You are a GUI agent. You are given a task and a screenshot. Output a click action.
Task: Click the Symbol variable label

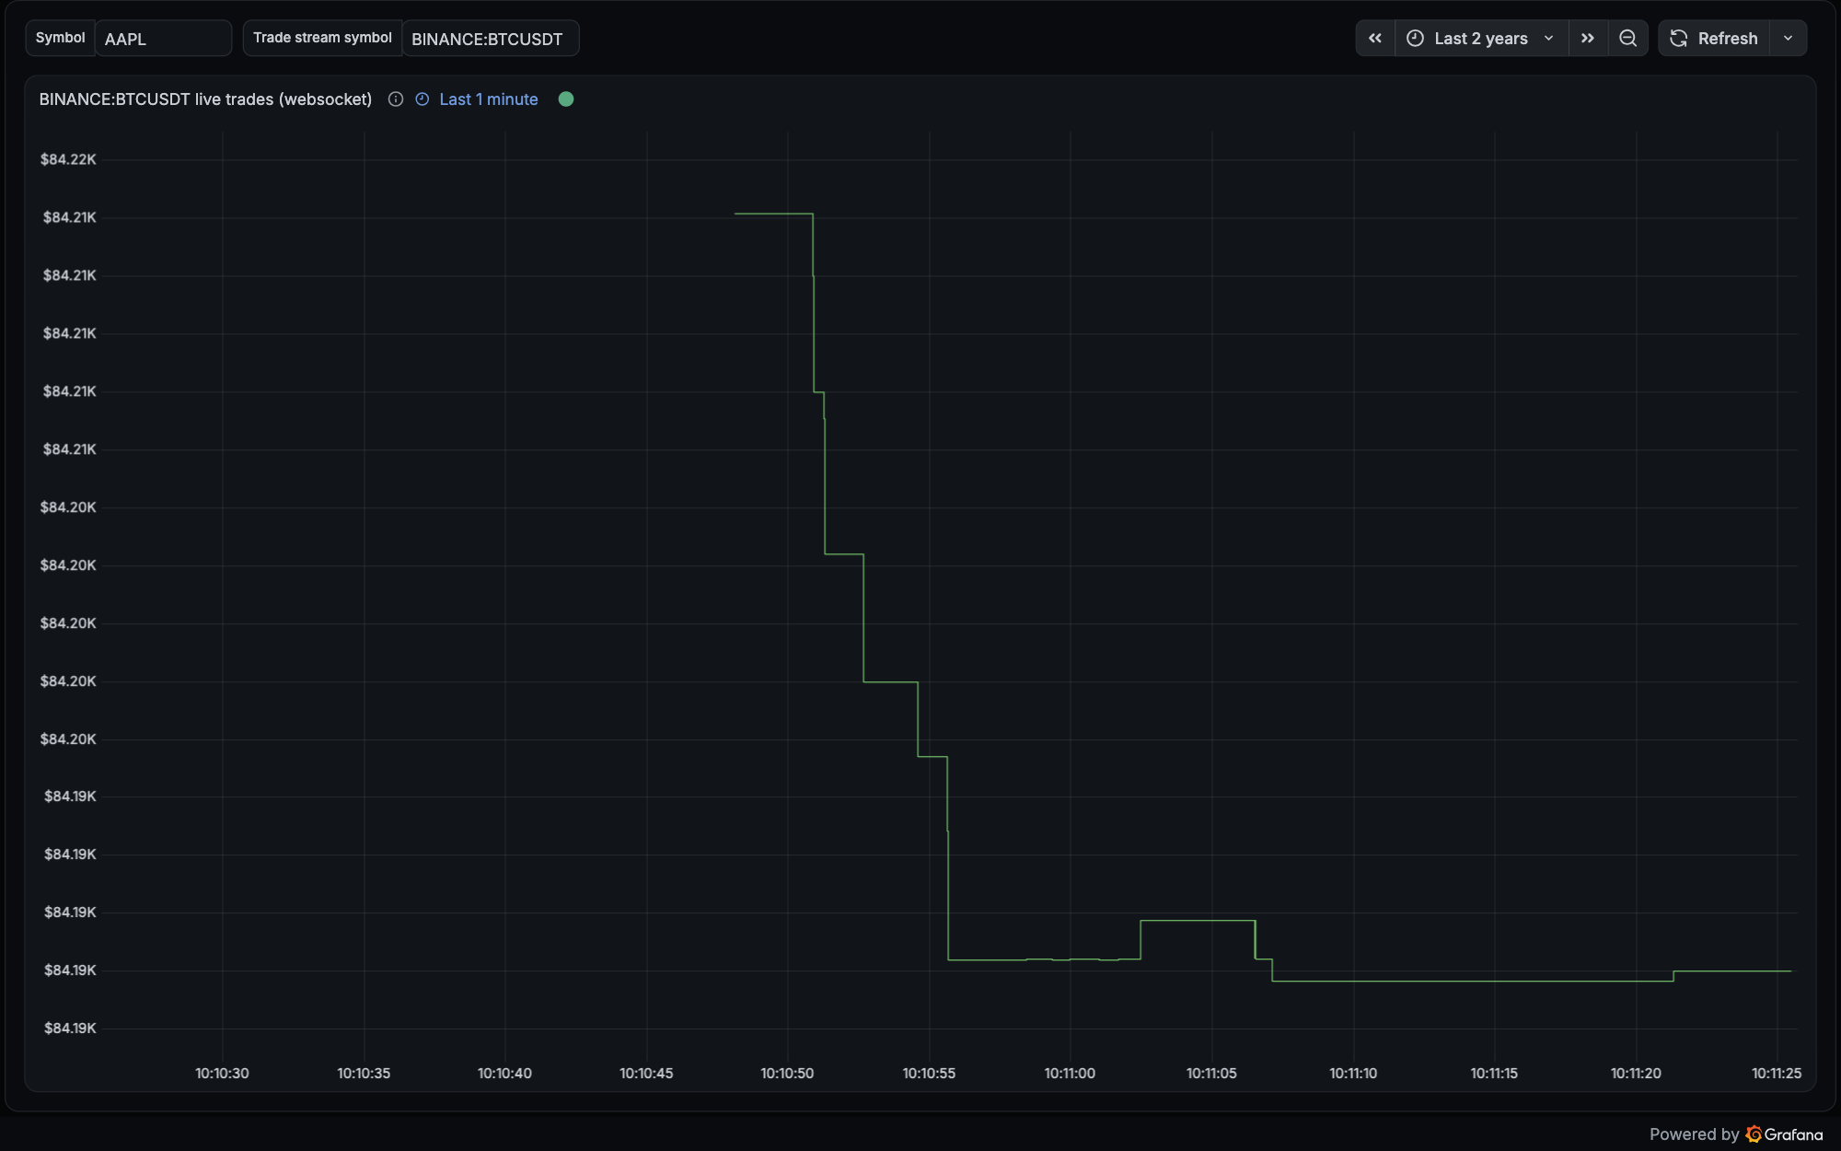point(60,38)
